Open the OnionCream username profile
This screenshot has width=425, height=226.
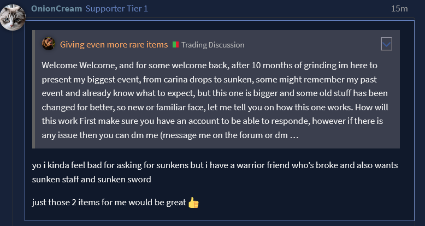[56, 9]
